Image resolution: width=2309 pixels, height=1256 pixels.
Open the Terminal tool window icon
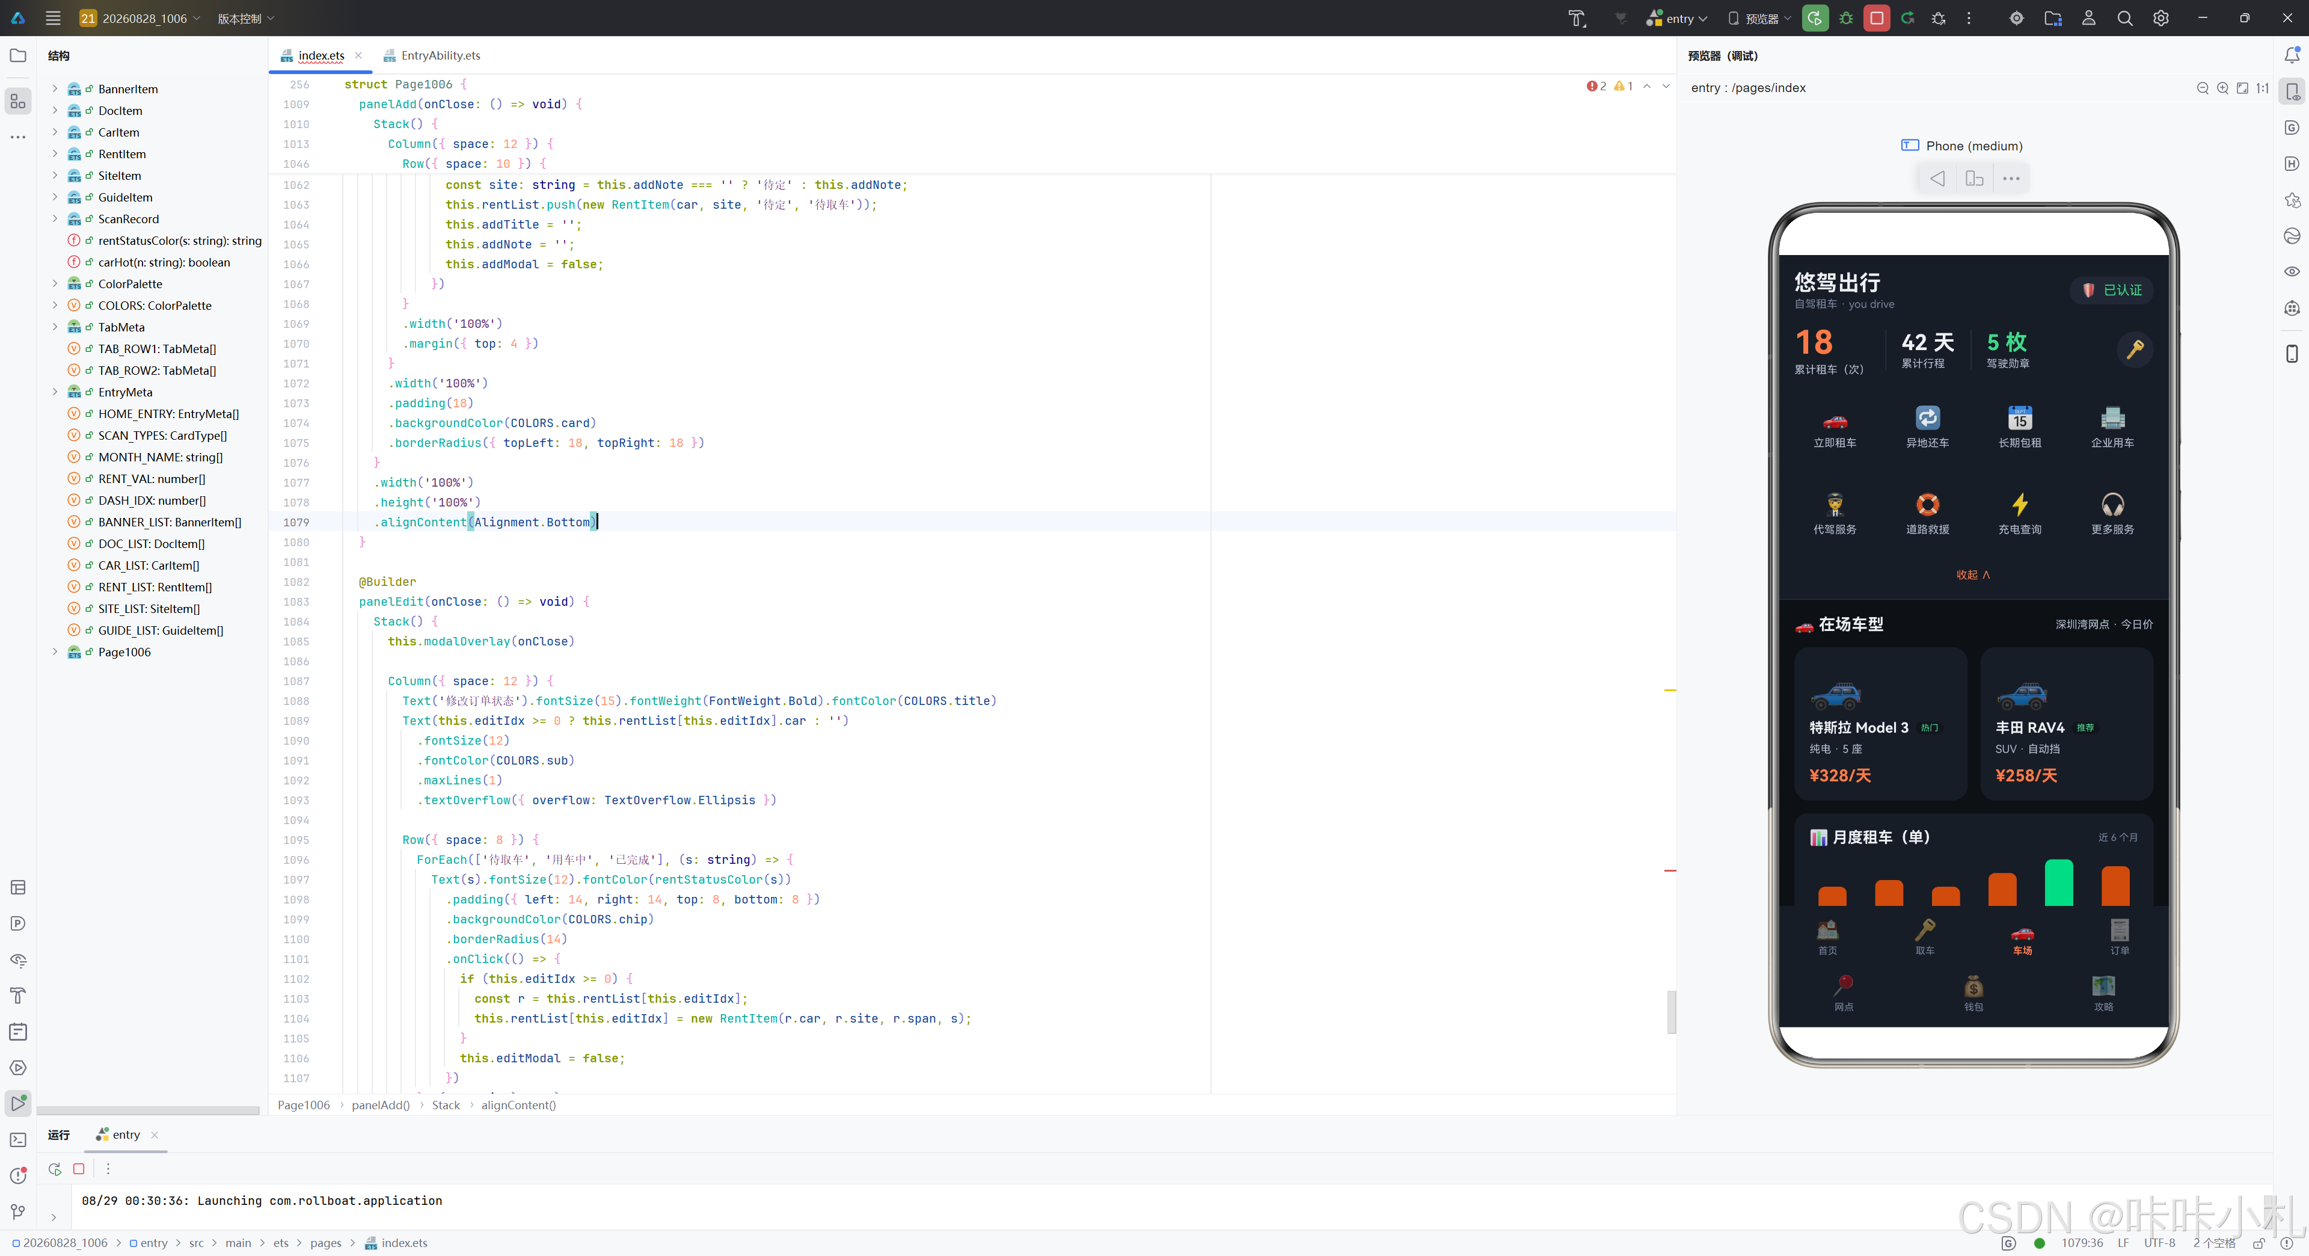18,1139
